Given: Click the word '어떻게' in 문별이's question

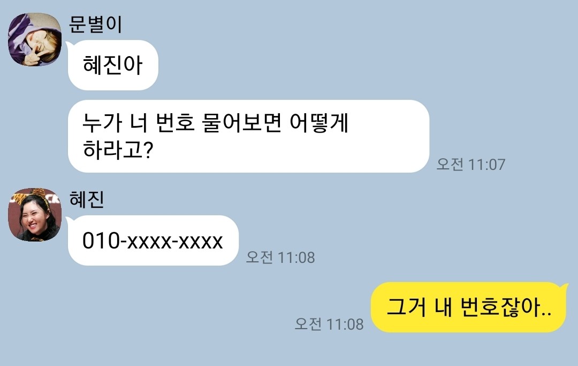Looking at the screenshot, I should 319,122.
